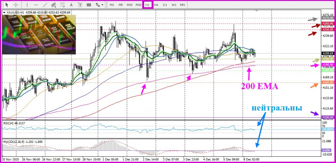336x163 pixels.
Task: Click the MACD(12,26,9) indicator label
Action: click(13, 142)
